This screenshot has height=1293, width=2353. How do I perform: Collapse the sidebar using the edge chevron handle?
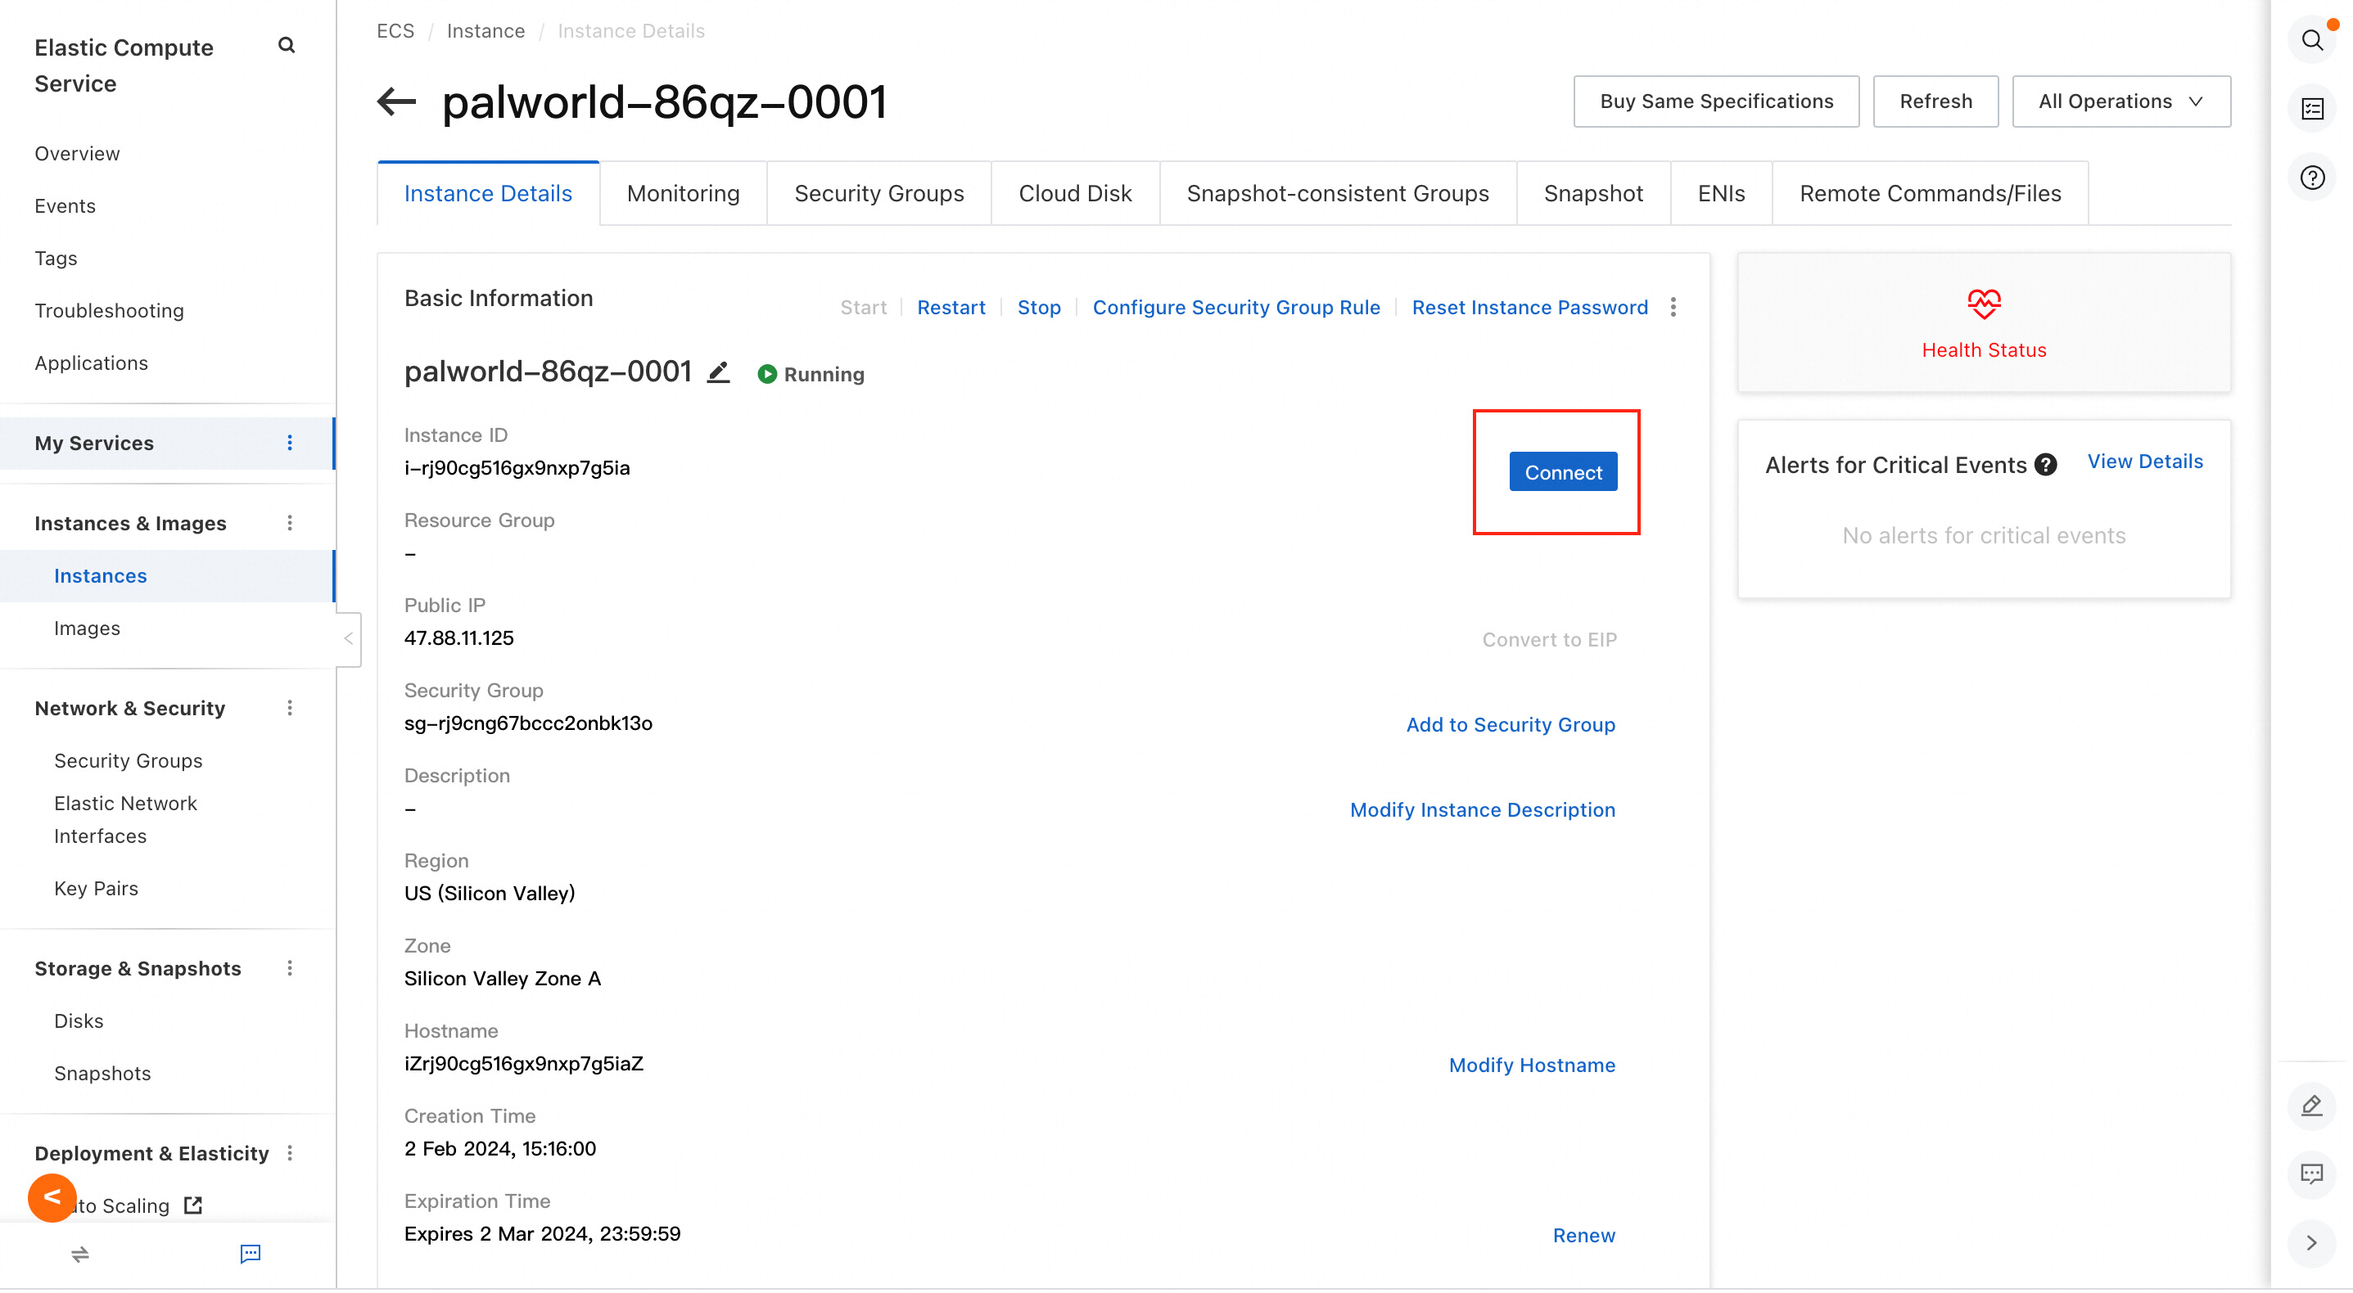pyautogui.click(x=348, y=639)
